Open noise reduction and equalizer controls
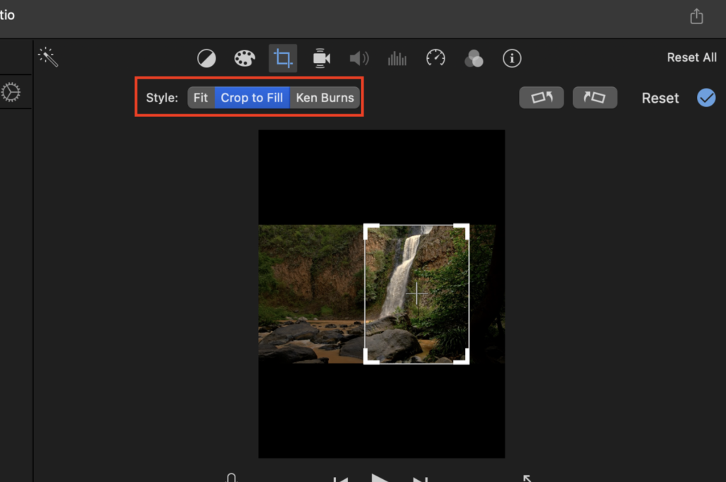Viewport: 726px width, 482px height. pyautogui.click(x=397, y=58)
